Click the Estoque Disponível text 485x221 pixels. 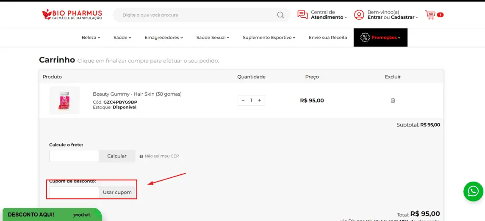(114, 107)
